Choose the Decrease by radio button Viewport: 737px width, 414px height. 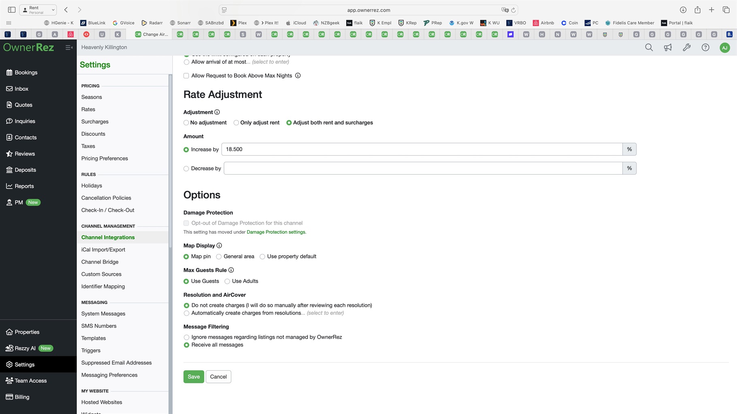[x=186, y=169]
